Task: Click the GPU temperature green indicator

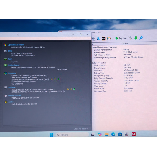Action: (x=58, y=79)
